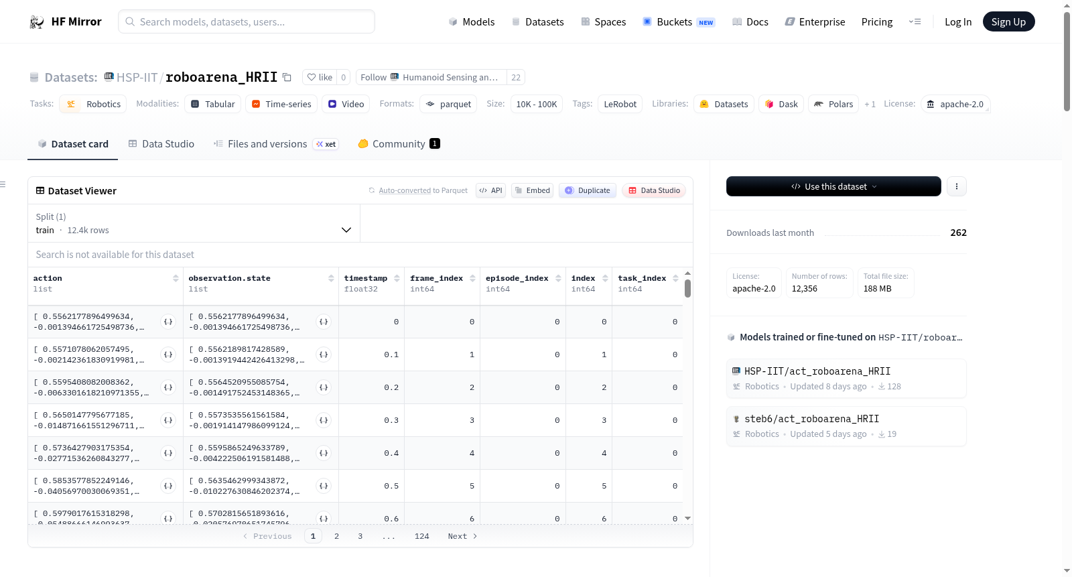Click the parquet format tag

[x=448, y=104]
